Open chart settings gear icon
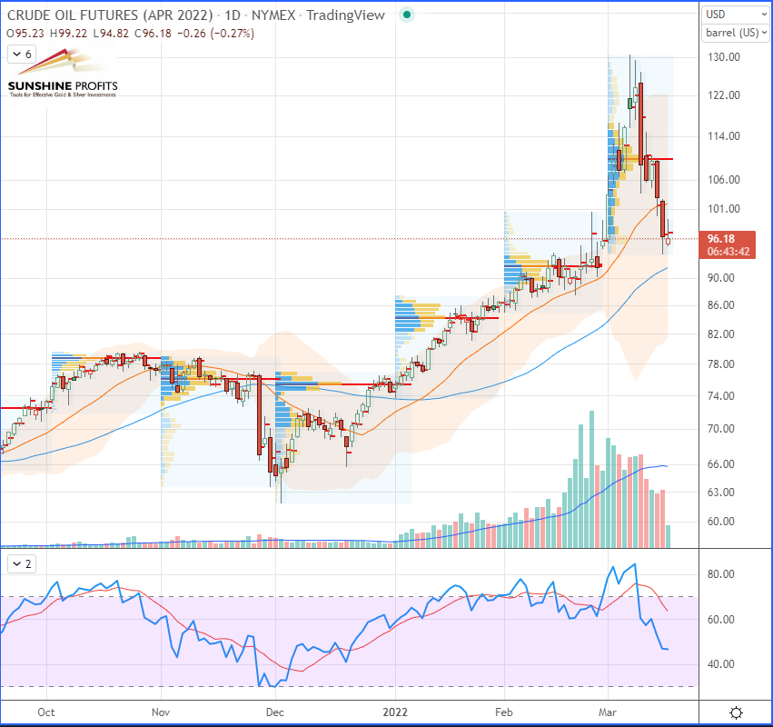This screenshot has height=727, width=773. [736, 712]
